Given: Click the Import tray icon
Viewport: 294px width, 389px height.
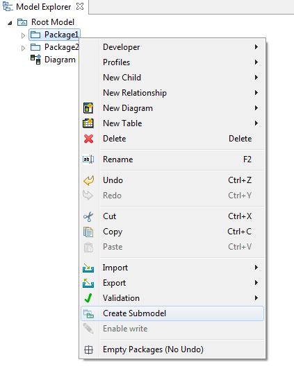Looking at the screenshot, I should (88, 268).
